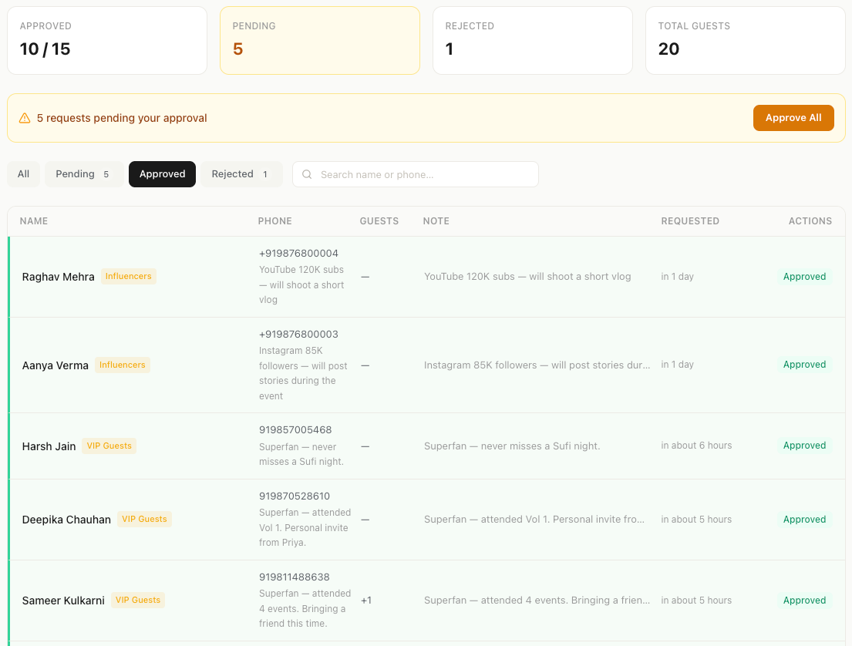This screenshot has height=646, width=852.
Task: Click the magnifier icon in search box
Action: (x=307, y=174)
